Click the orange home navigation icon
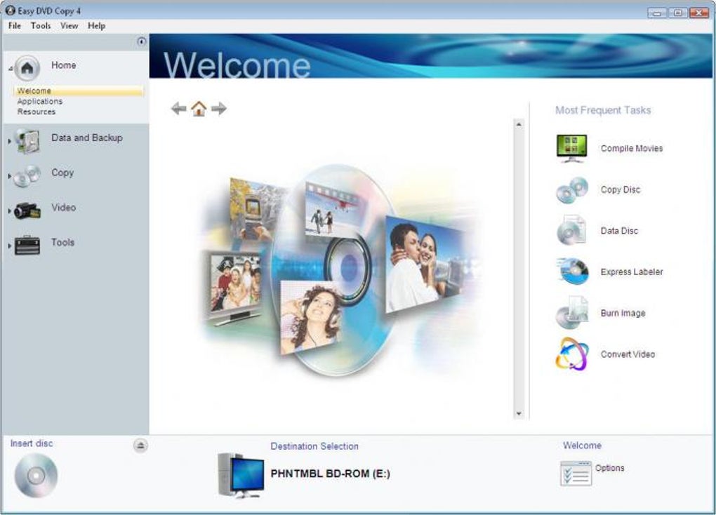 pos(199,109)
